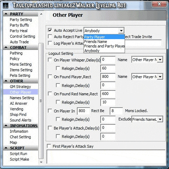Enable On Player In checkbox
Image resolution: width=169 pixels, height=169 pixels.
[x=50, y=111]
